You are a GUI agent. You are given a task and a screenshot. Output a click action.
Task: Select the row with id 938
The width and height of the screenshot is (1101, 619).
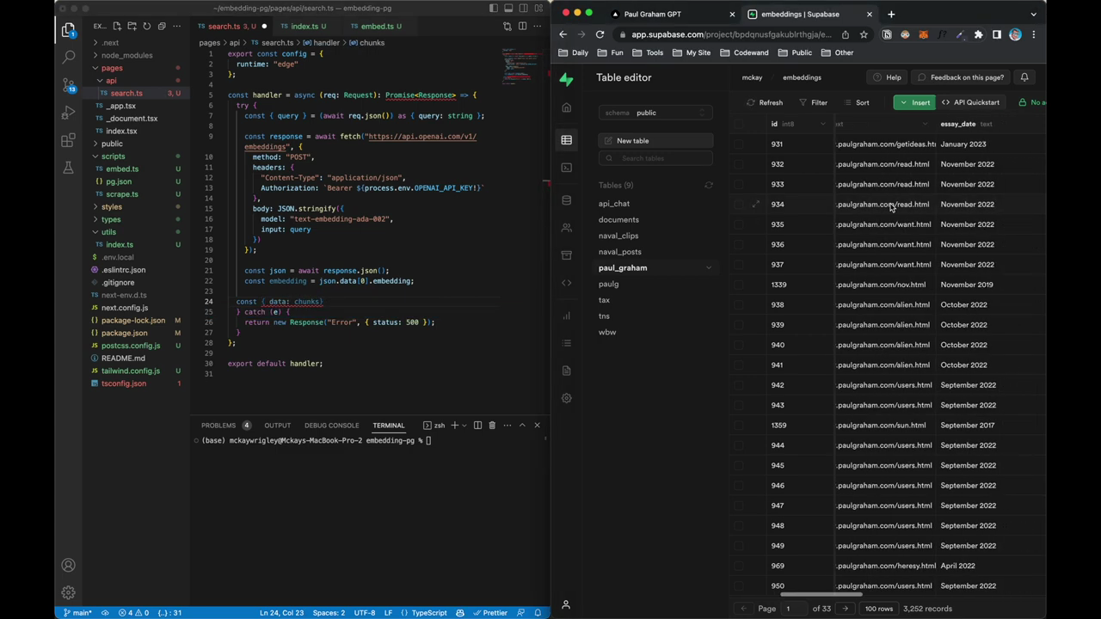point(739,304)
